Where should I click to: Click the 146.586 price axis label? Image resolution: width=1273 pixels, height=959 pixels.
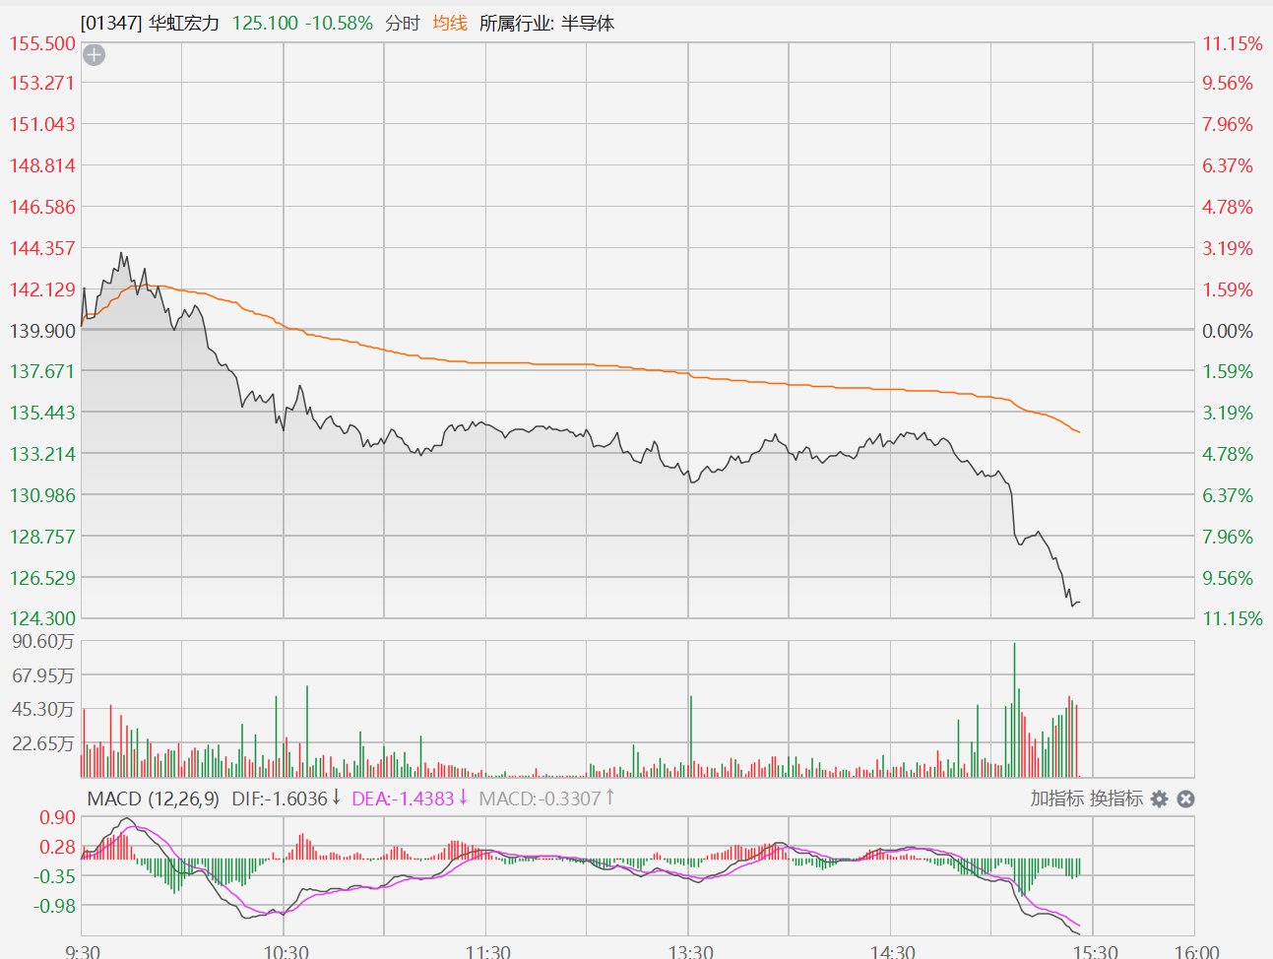[x=42, y=207]
